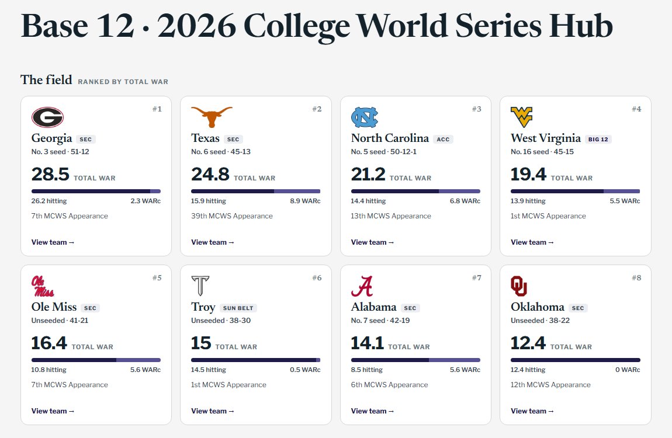Open View team link for Oklahoma

[x=532, y=411]
